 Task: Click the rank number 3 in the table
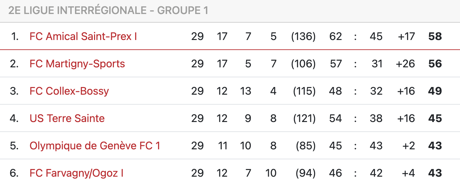(x=14, y=91)
